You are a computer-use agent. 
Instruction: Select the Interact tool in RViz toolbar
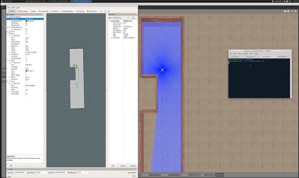[x=12, y=11]
